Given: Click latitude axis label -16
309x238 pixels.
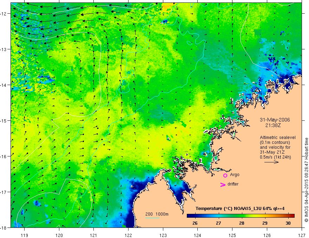Looking at the screenshot, I should 4,156.
